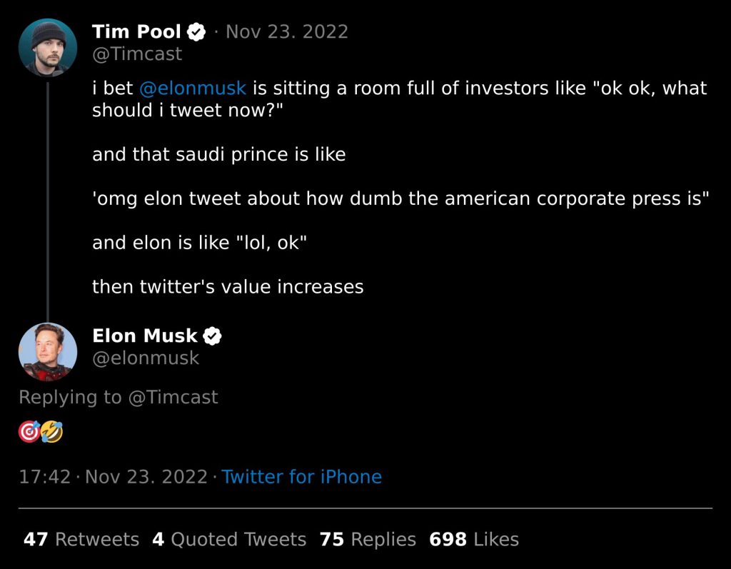Click the 17:42 timestamp of the reply
The height and width of the screenshot is (569, 731).
point(44,477)
